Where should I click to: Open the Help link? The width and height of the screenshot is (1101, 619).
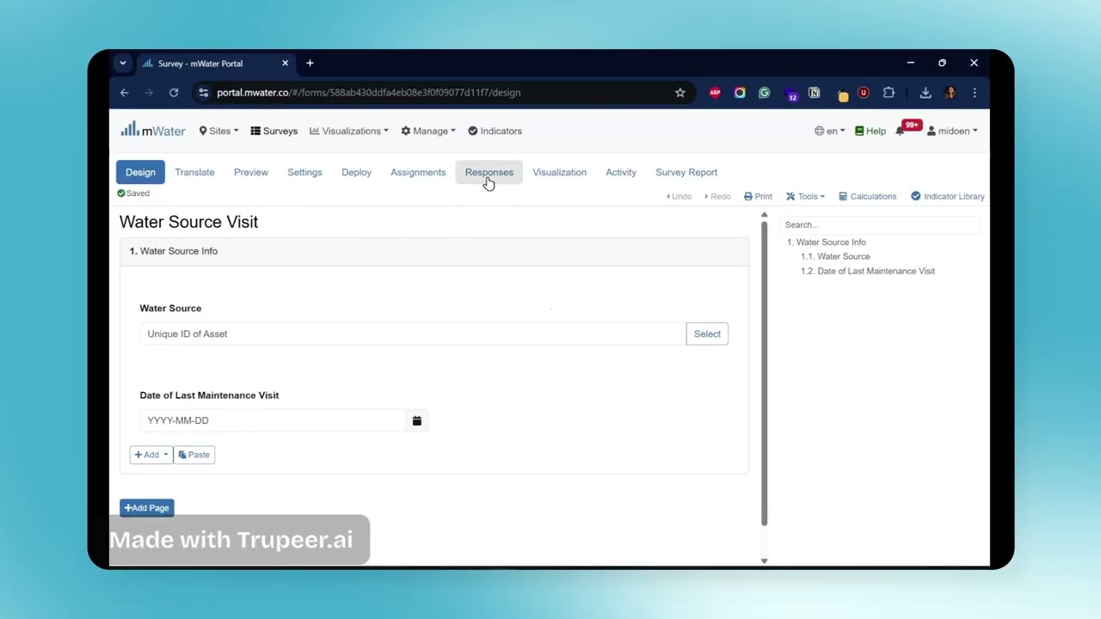(870, 131)
